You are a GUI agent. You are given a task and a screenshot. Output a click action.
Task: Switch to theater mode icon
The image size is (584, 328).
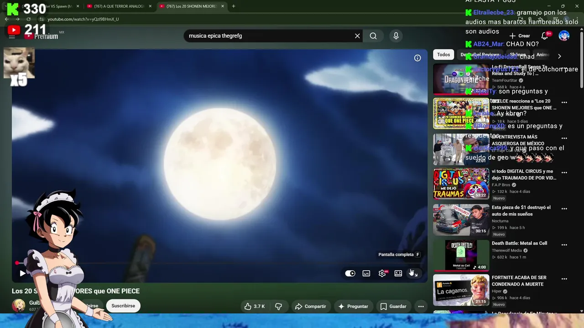tap(398, 273)
